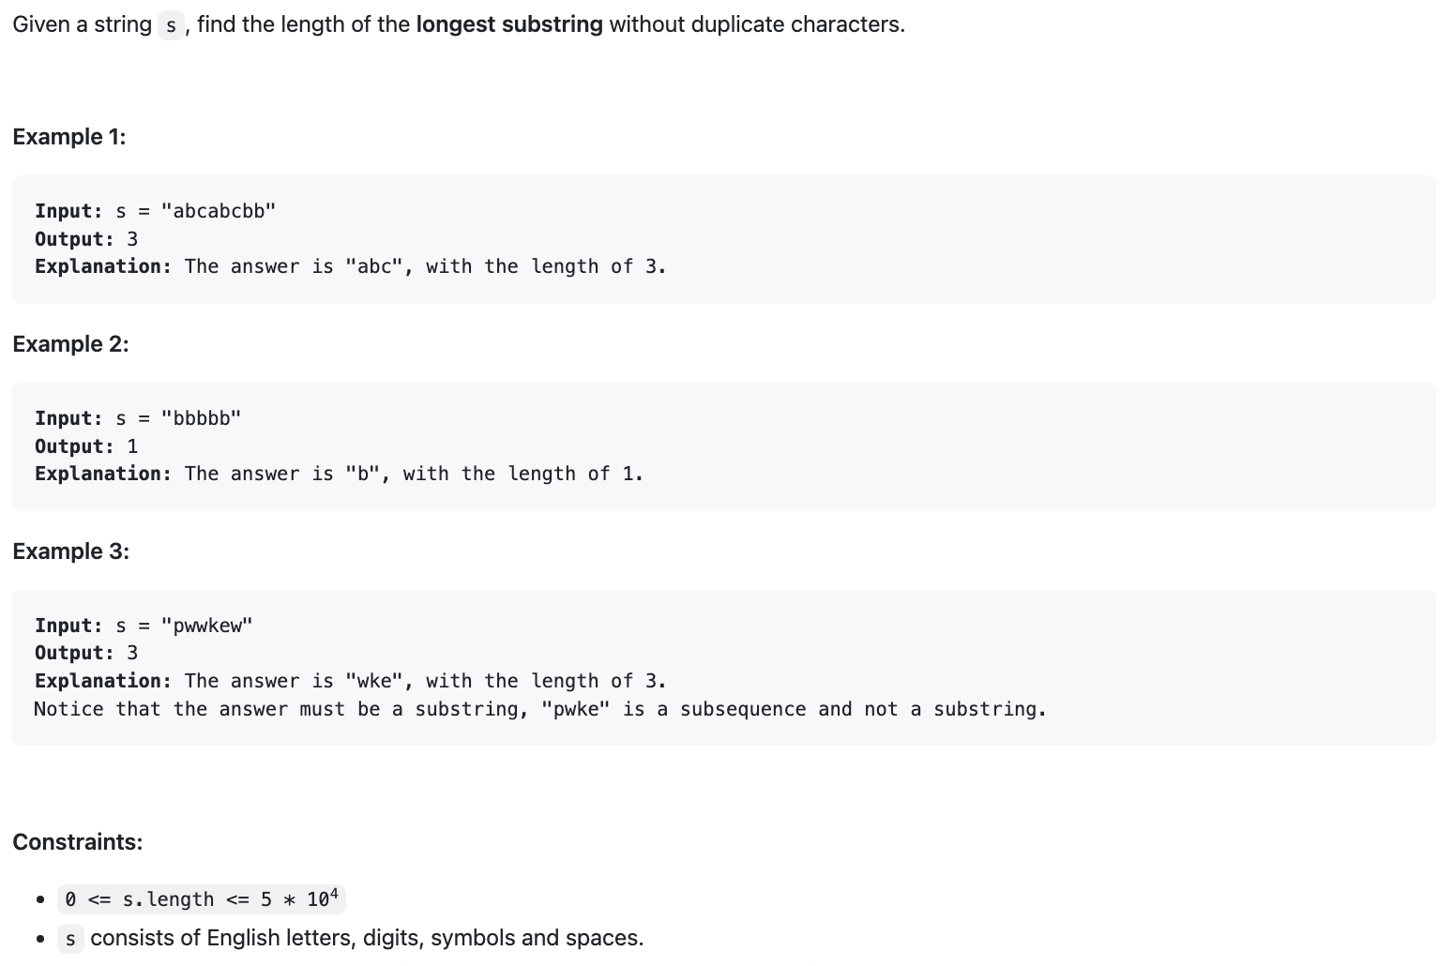Click the "Output: 3" line in Example 1
The height and width of the screenshot is (966, 1454).
coord(86,239)
